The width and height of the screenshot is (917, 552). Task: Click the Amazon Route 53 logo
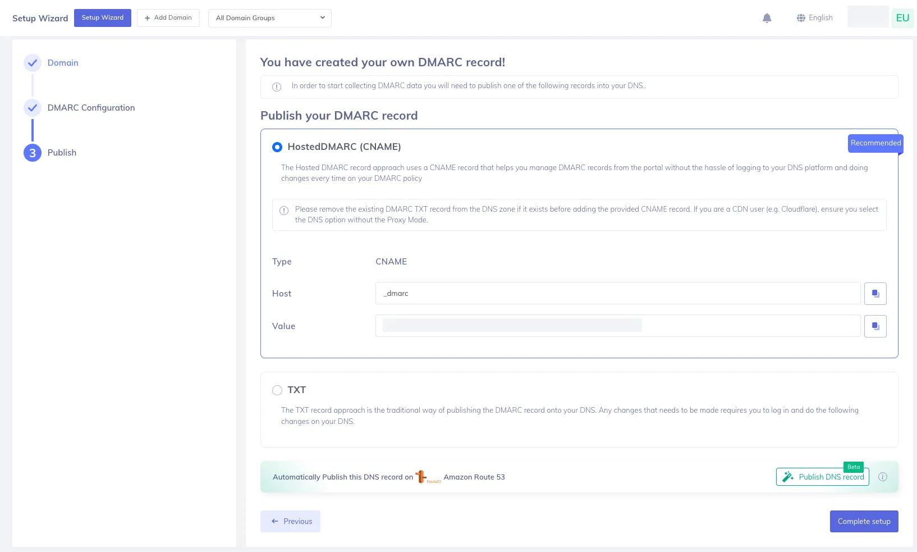coord(427,477)
